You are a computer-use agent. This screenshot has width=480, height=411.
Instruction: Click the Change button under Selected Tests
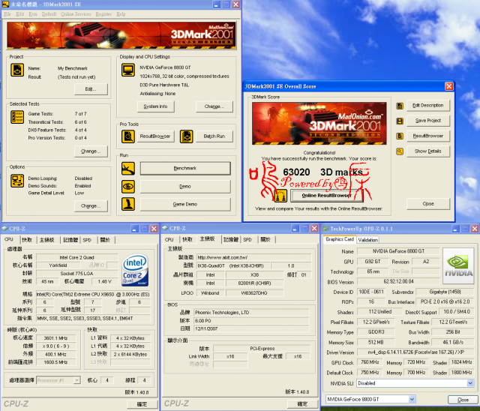click(x=91, y=151)
